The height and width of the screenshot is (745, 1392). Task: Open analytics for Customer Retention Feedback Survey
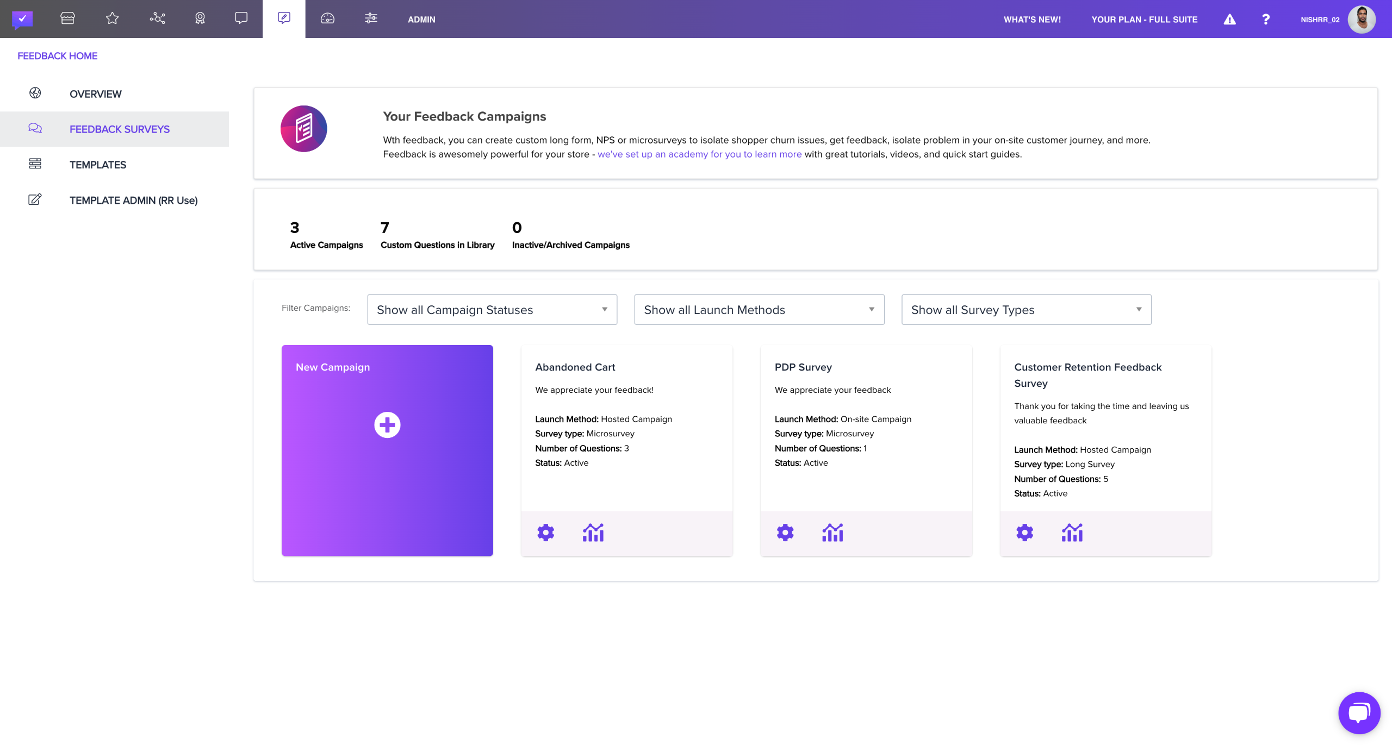click(x=1072, y=533)
